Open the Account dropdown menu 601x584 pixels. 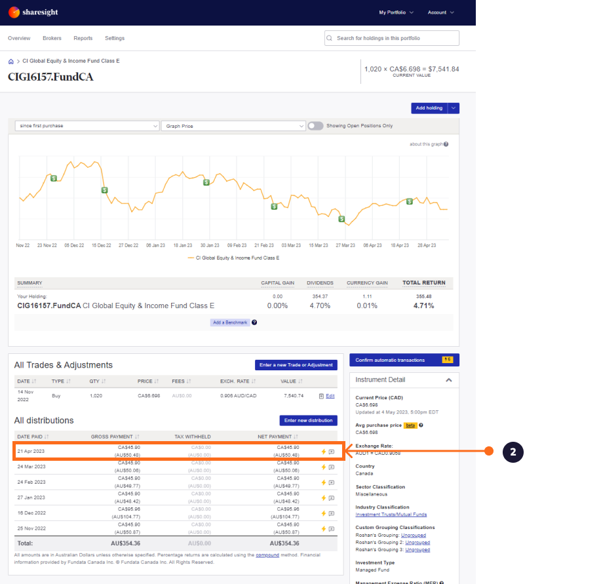441,12
